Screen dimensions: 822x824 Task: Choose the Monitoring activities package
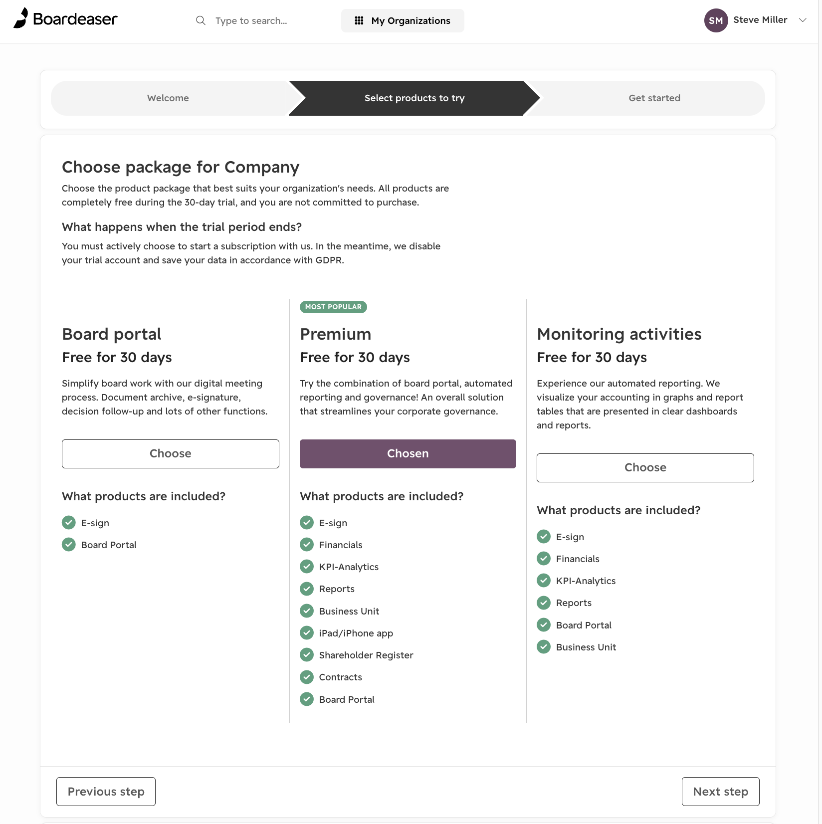[645, 467]
